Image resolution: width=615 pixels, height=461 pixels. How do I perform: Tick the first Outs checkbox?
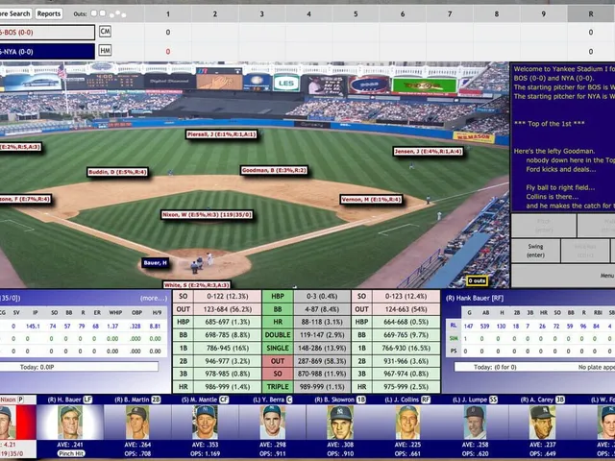pos(94,13)
